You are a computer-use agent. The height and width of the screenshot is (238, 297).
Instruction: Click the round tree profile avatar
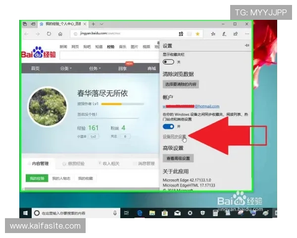point(48,107)
